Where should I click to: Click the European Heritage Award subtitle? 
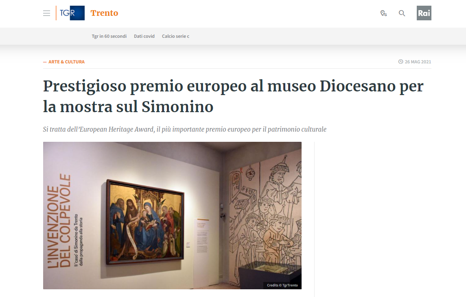coord(184,129)
